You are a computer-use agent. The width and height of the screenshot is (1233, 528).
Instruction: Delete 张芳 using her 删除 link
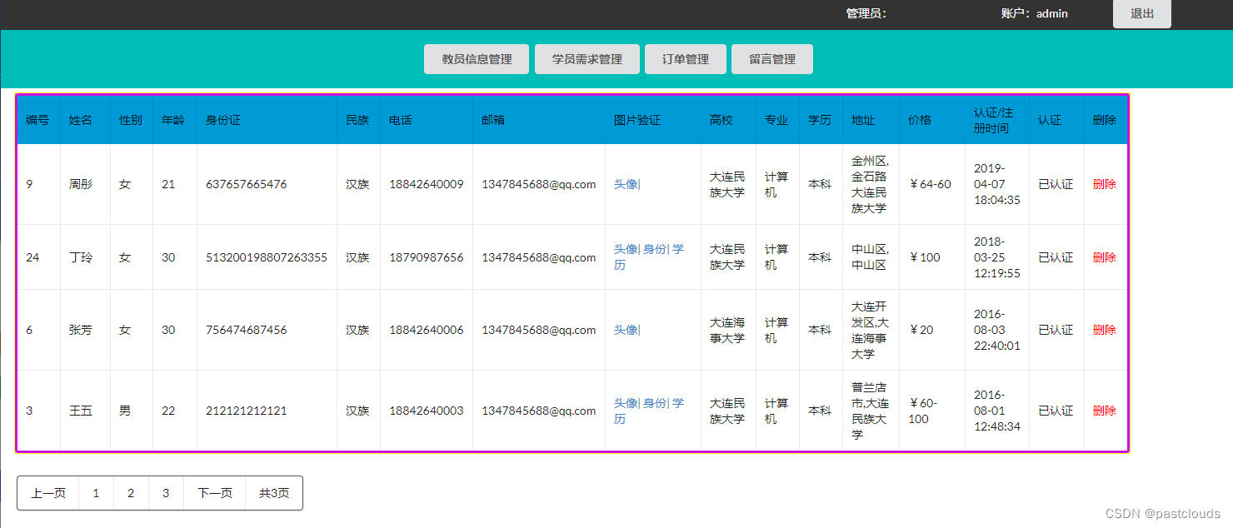point(1104,329)
